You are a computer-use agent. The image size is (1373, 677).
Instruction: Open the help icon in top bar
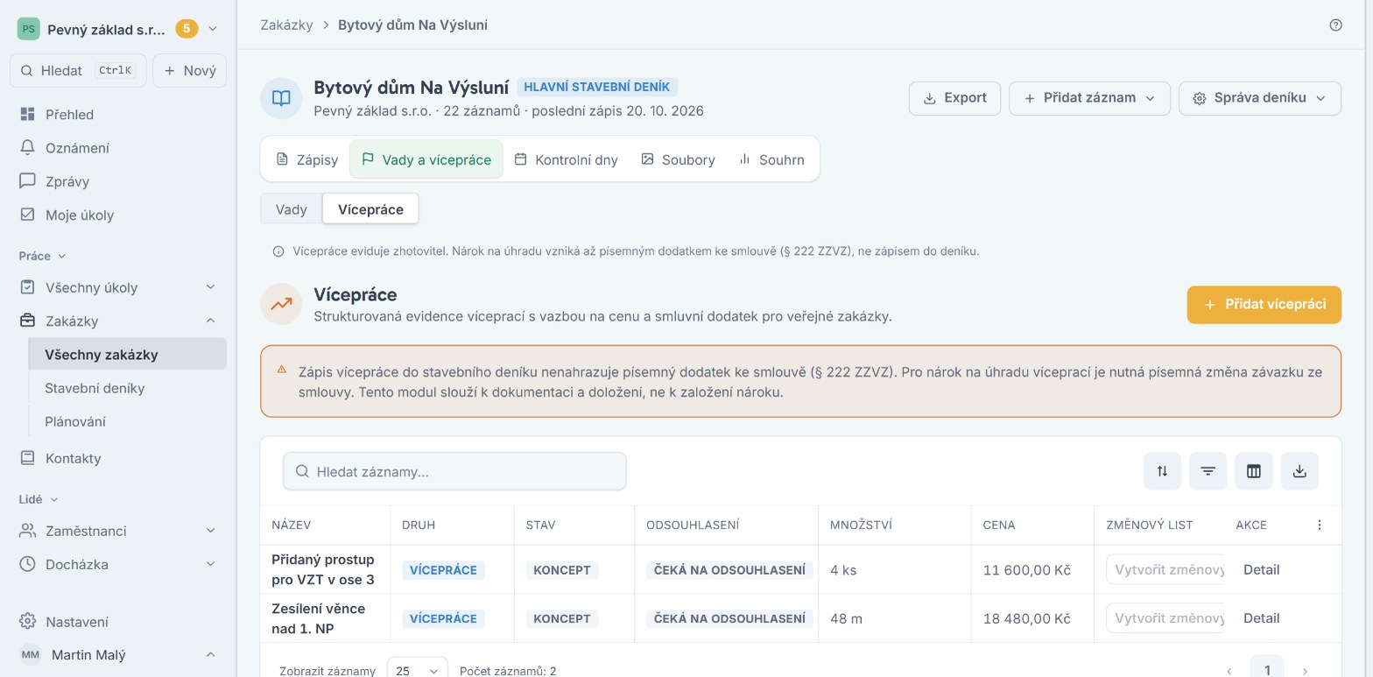(x=1335, y=25)
